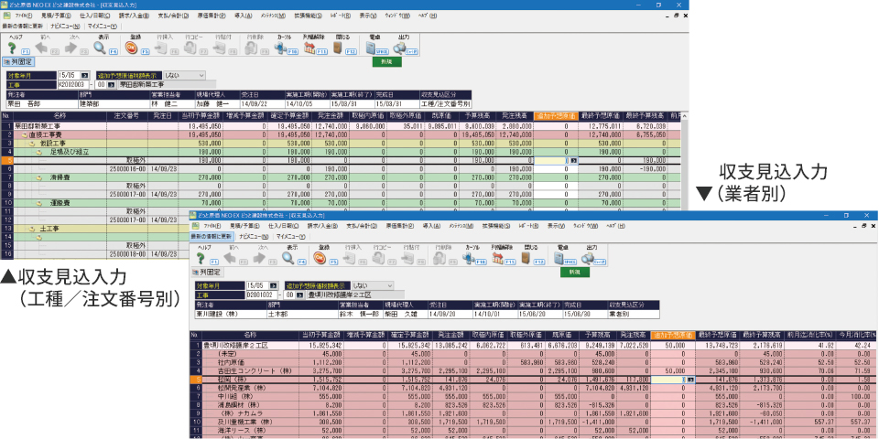This screenshot has height=439, width=879.
Task: Click 行削除 icon in back window
Action: click(251, 48)
